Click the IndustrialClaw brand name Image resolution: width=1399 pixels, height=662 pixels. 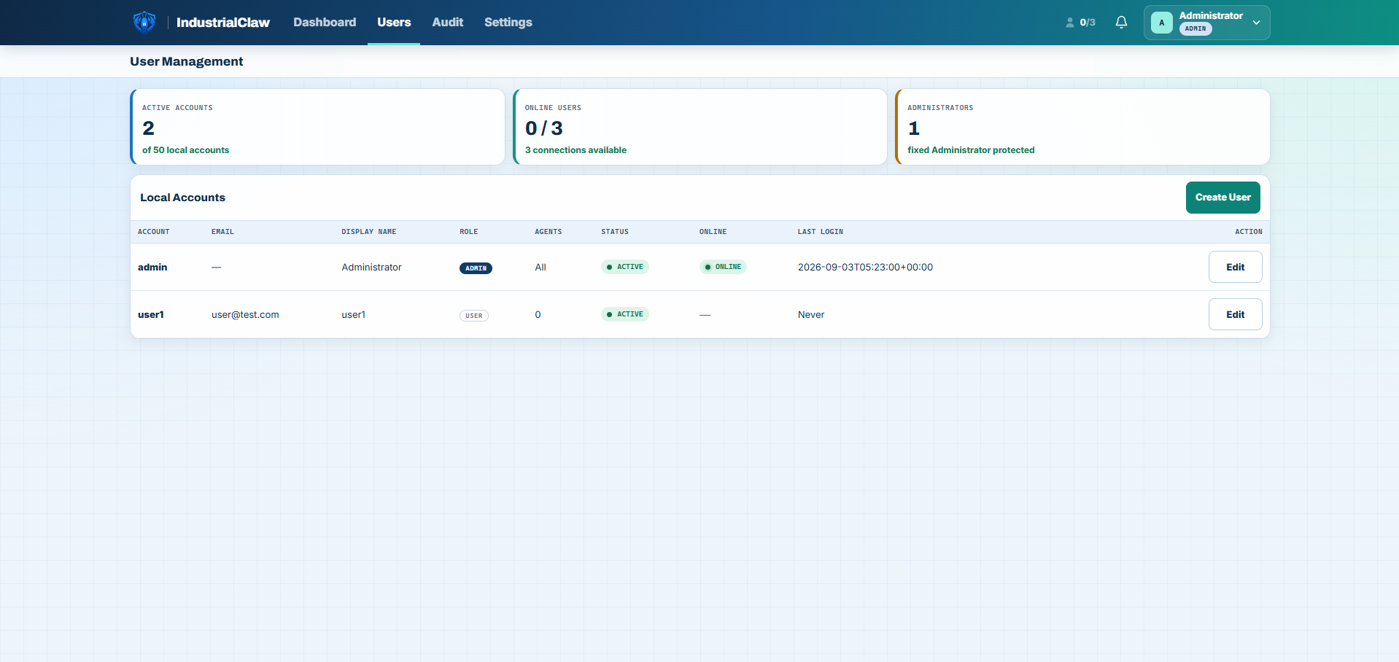click(x=223, y=23)
